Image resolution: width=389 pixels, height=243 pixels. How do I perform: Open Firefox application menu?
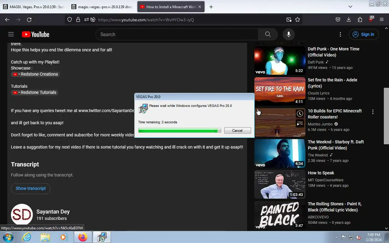pos(382,19)
